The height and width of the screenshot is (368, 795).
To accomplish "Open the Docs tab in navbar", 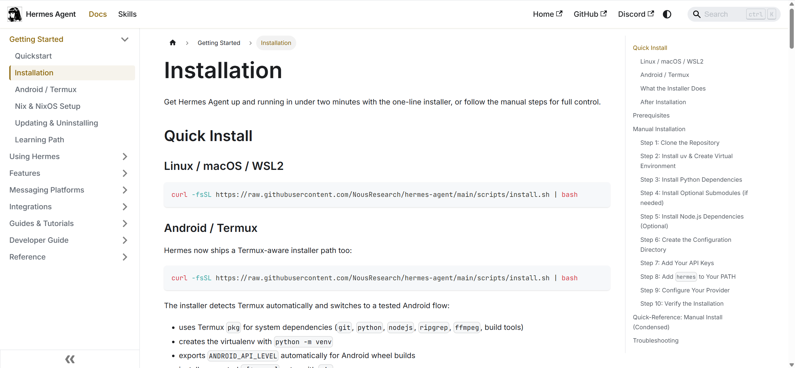I will click(x=98, y=14).
